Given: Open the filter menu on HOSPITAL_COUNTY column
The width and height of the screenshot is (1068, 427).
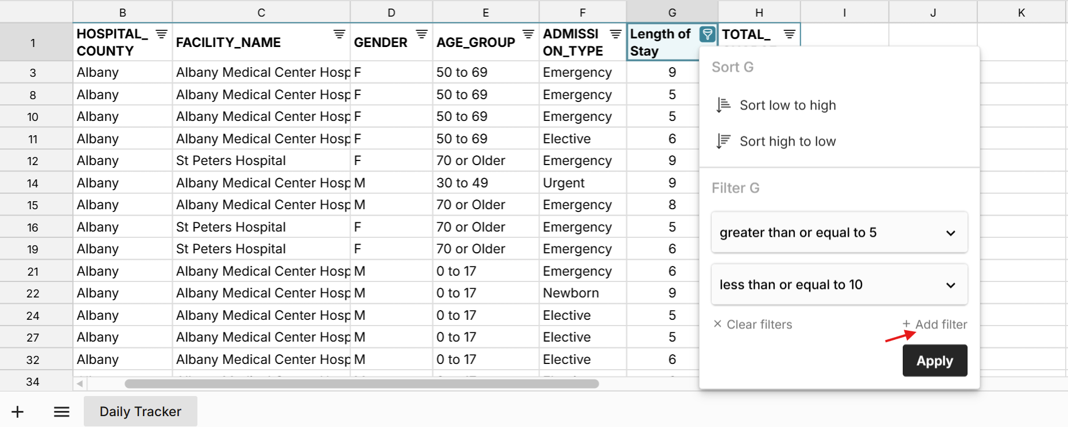Looking at the screenshot, I should pyautogui.click(x=160, y=34).
